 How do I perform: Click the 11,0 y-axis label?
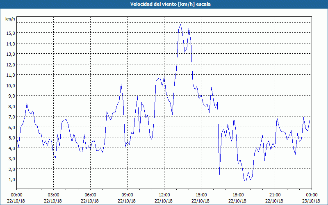point(11,75)
